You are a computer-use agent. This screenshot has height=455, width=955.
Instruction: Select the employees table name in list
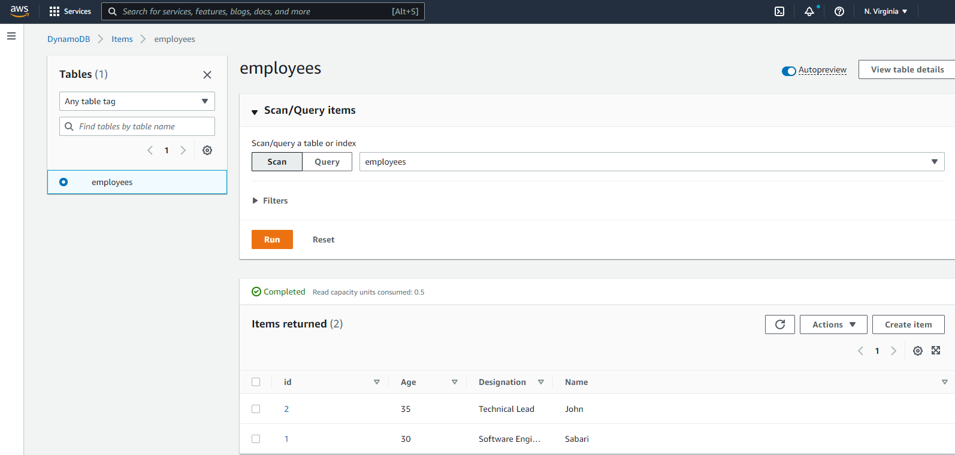112,182
